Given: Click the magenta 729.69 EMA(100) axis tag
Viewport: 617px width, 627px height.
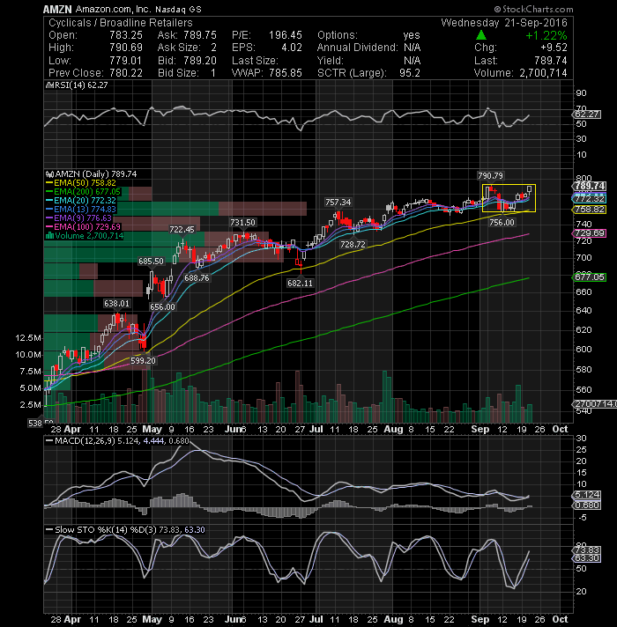Looking at the screenshot, I should click(x=590, y=233).
